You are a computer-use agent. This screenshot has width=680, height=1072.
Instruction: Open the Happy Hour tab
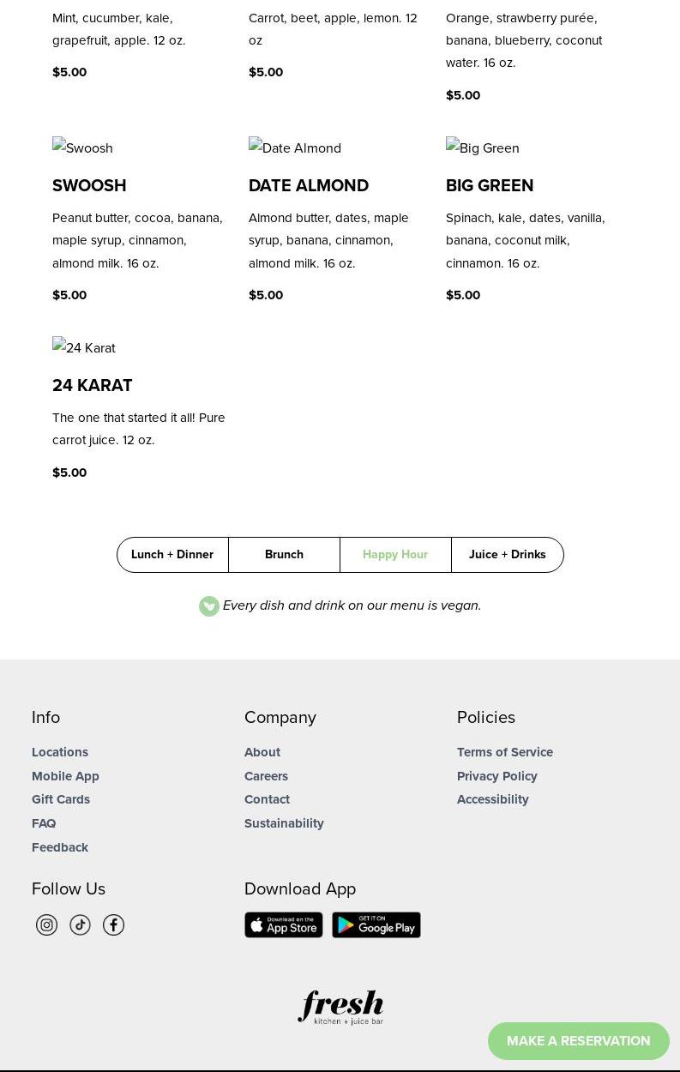pos(395,555)
